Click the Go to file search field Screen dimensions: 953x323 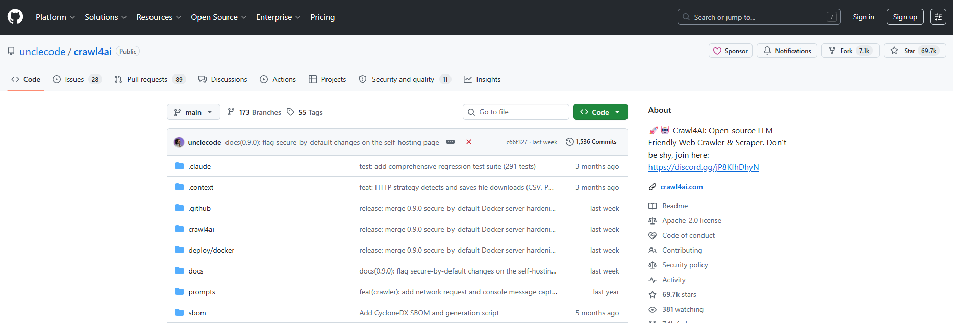(x=516, y=112)
